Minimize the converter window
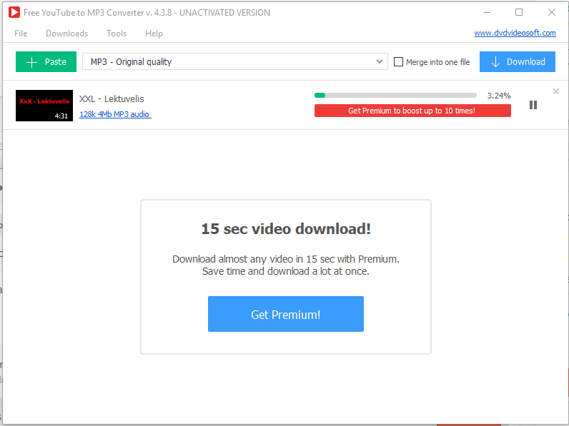Screen dimensions: 569x426 click(487, 12)
